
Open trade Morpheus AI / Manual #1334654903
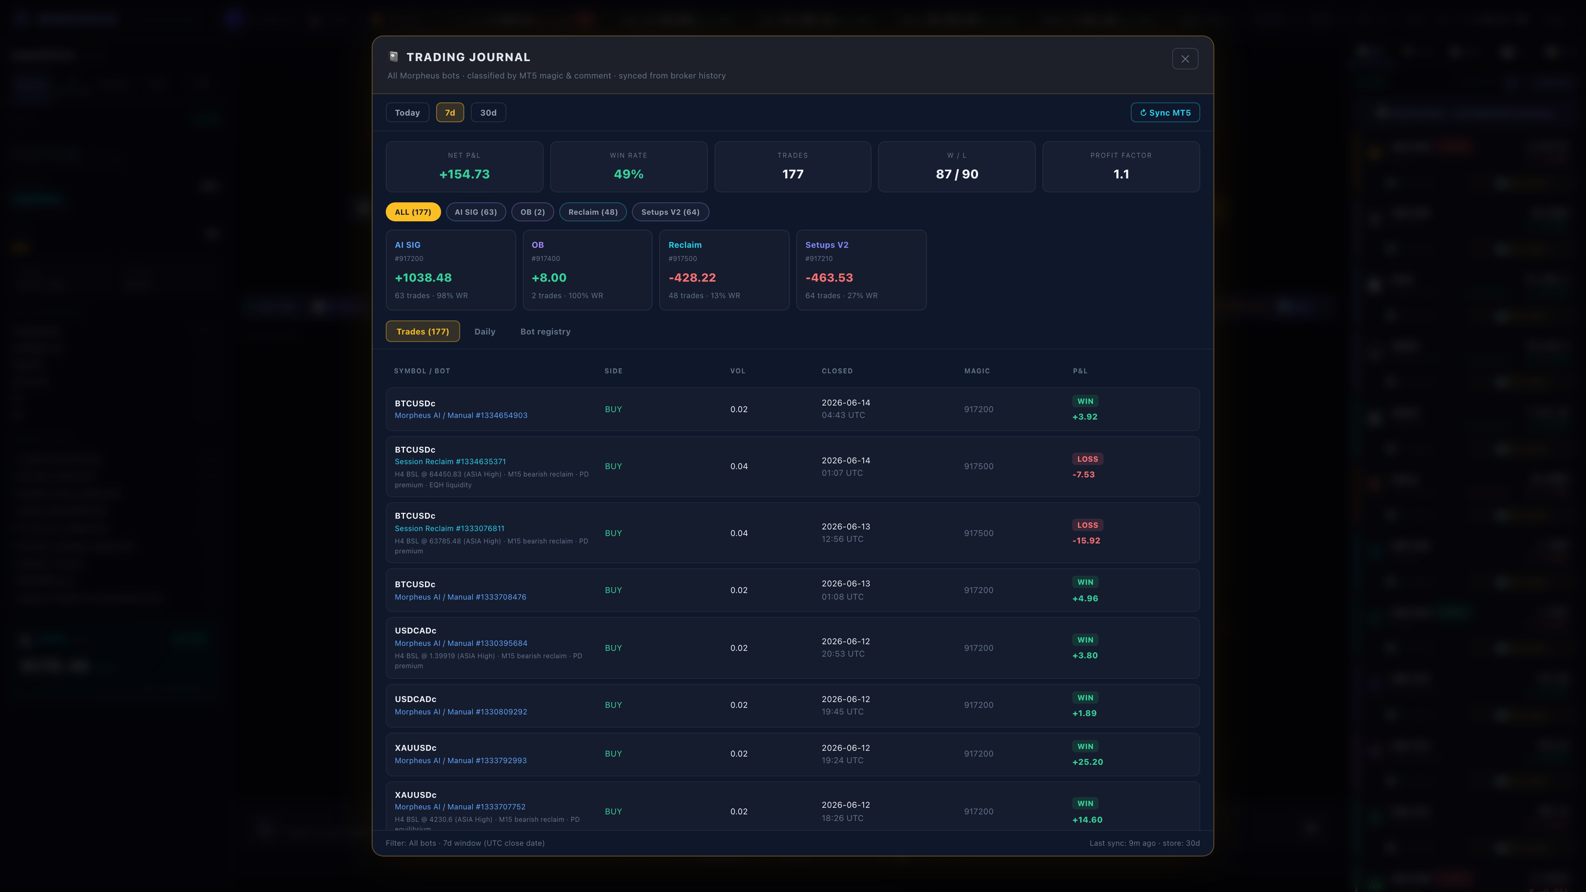tap(793, 409)
